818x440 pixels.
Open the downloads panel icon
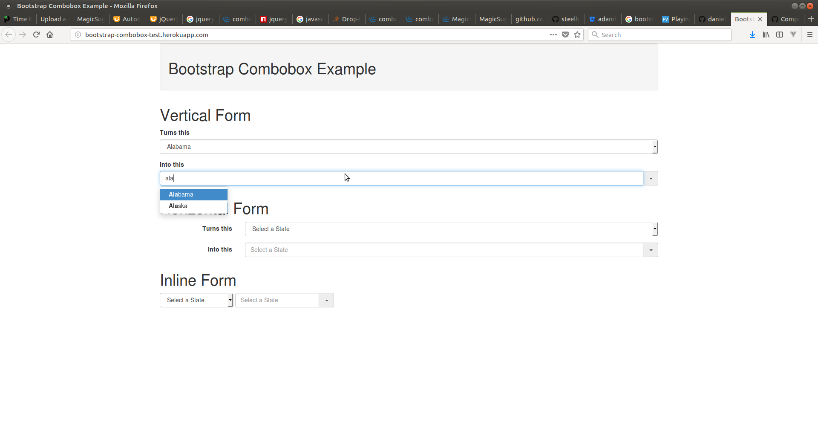752,35
